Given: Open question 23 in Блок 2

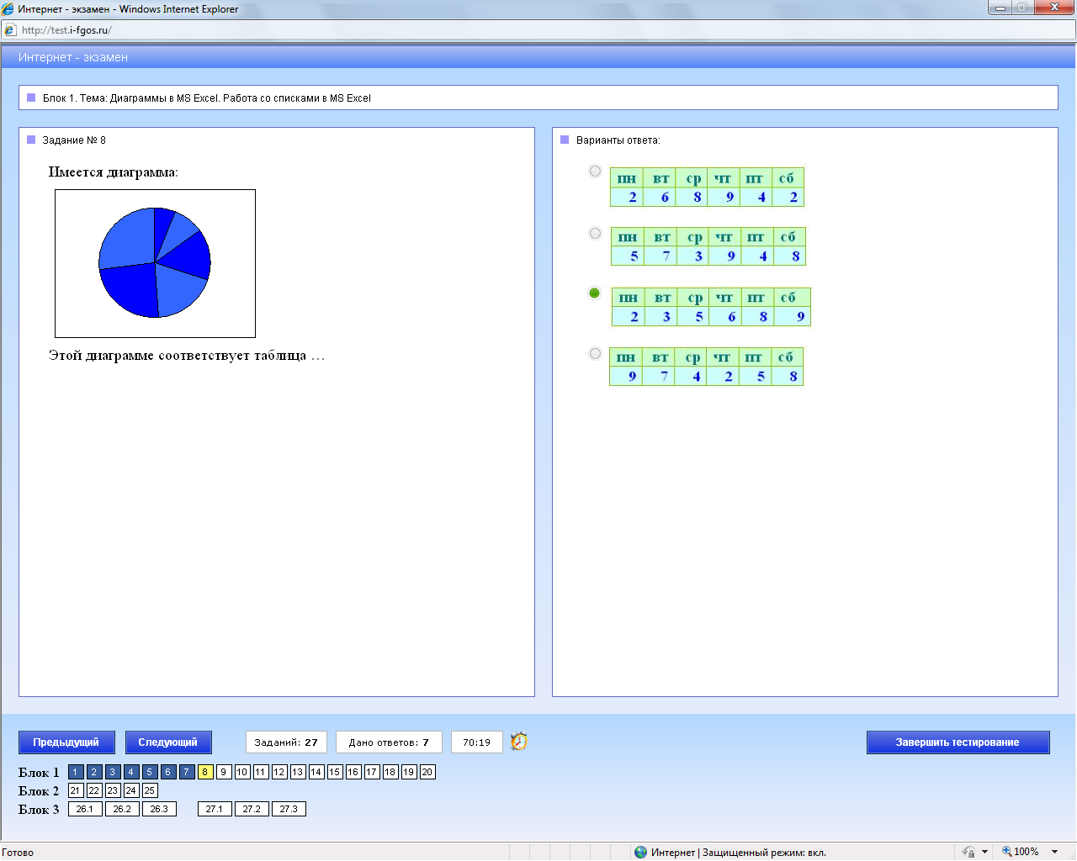Looking at the screenshot, I should (113, 790).
